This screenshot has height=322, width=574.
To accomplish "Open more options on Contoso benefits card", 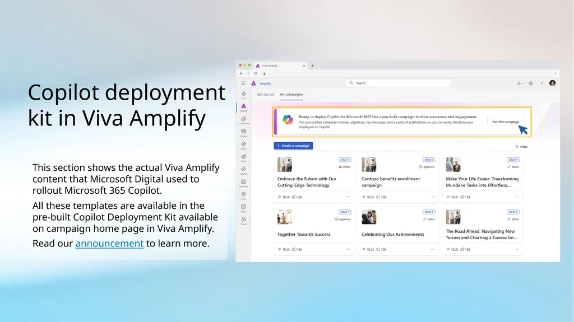I will [x=433, y=197].
